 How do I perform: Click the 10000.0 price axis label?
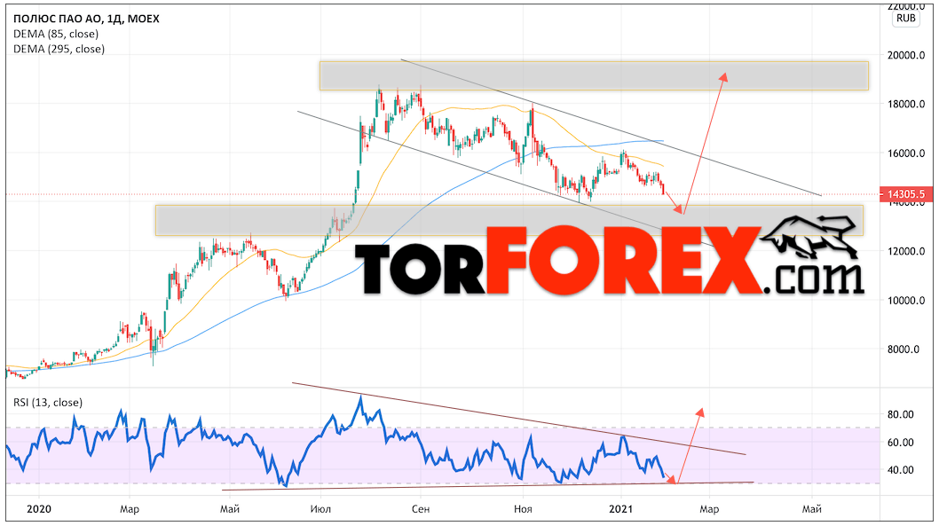coord(906,301)
